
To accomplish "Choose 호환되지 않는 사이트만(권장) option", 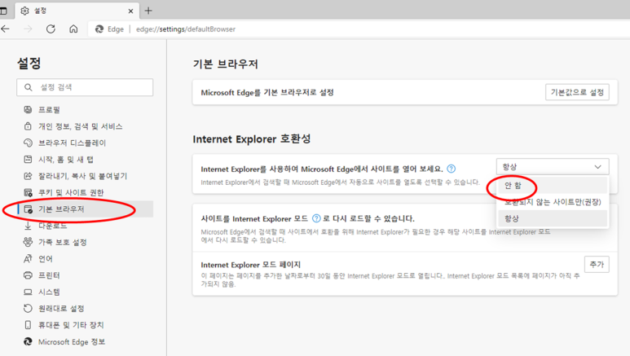I will [x=553, y=202].
